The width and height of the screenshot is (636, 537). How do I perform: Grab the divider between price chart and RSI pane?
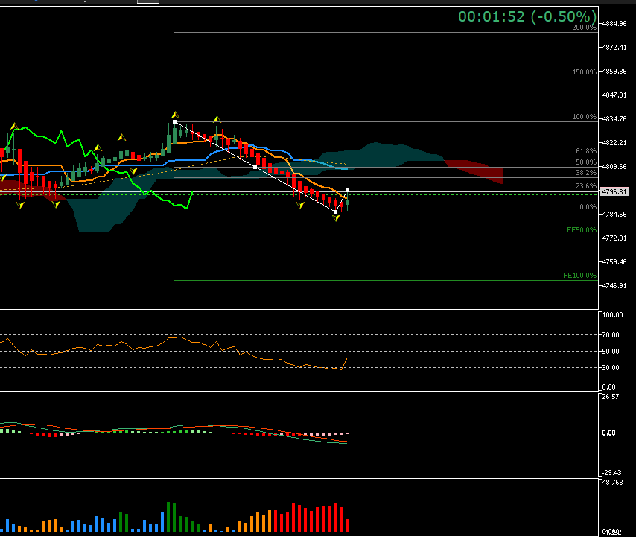pos(298,310)
